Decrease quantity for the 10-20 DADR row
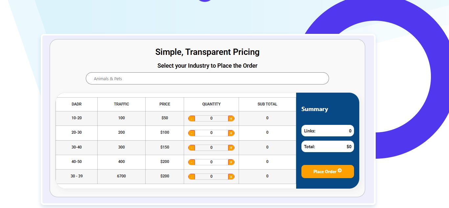Viewport: 449px width, 208px height. coord(192,118)
